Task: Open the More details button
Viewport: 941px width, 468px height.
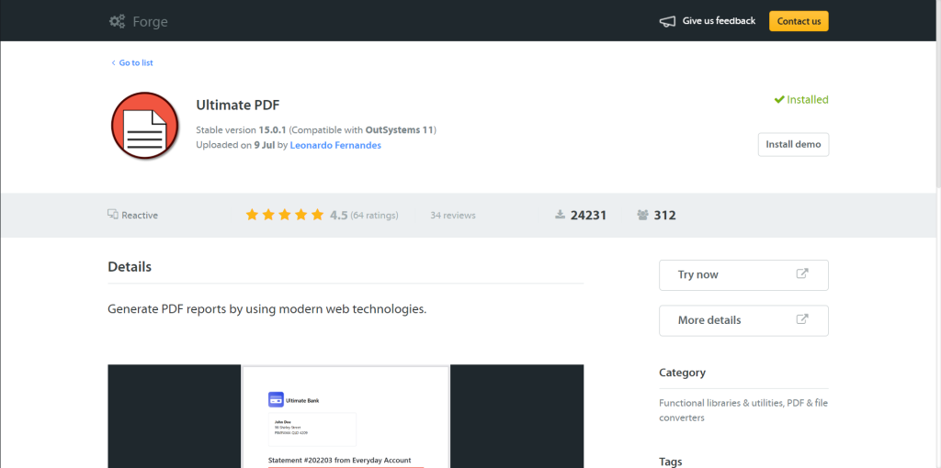Action: click(743, 320)
